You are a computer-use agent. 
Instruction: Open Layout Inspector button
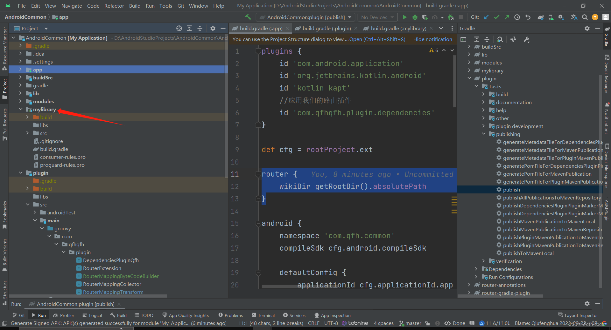[578, 315]
